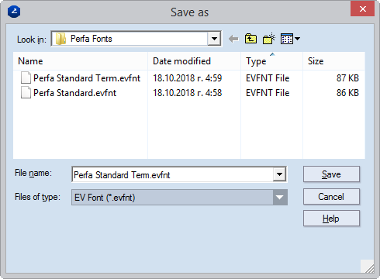
Task: Sort by the Size column header
Action: (333, 61)
